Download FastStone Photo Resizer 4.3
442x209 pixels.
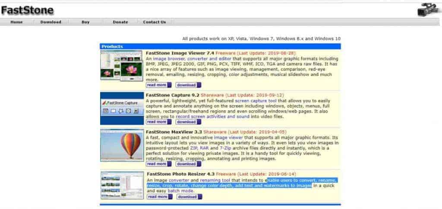pos(189,197)
